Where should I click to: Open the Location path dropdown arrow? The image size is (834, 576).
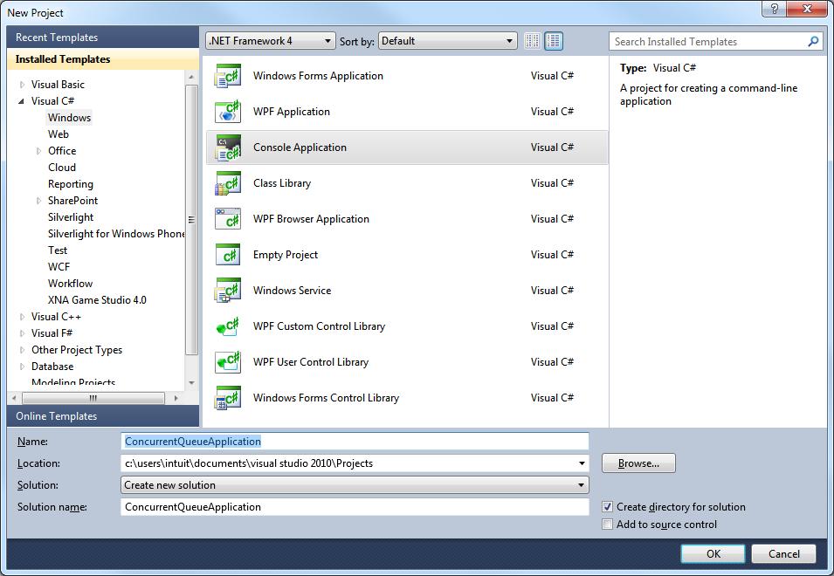coord(582,463)
